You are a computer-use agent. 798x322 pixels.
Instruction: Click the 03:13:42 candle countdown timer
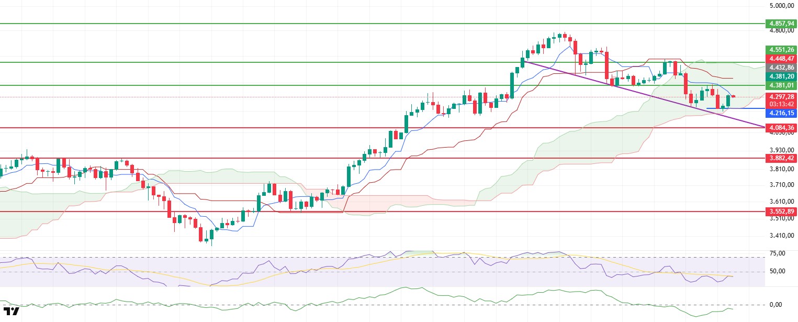pyautogui.click(x=780, y=104)
